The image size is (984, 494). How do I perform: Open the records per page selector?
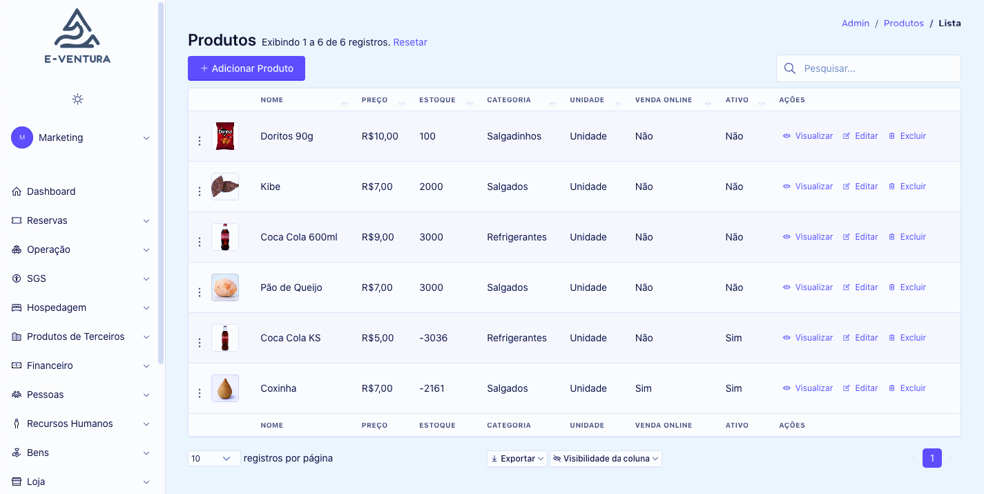pos(214,458)
